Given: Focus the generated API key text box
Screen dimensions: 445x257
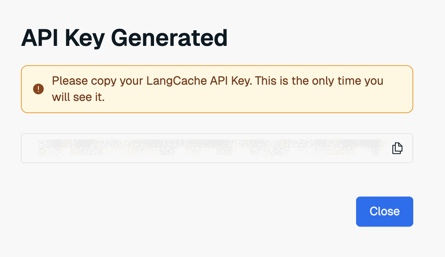Looking at the screenshot, I should 209,148.
